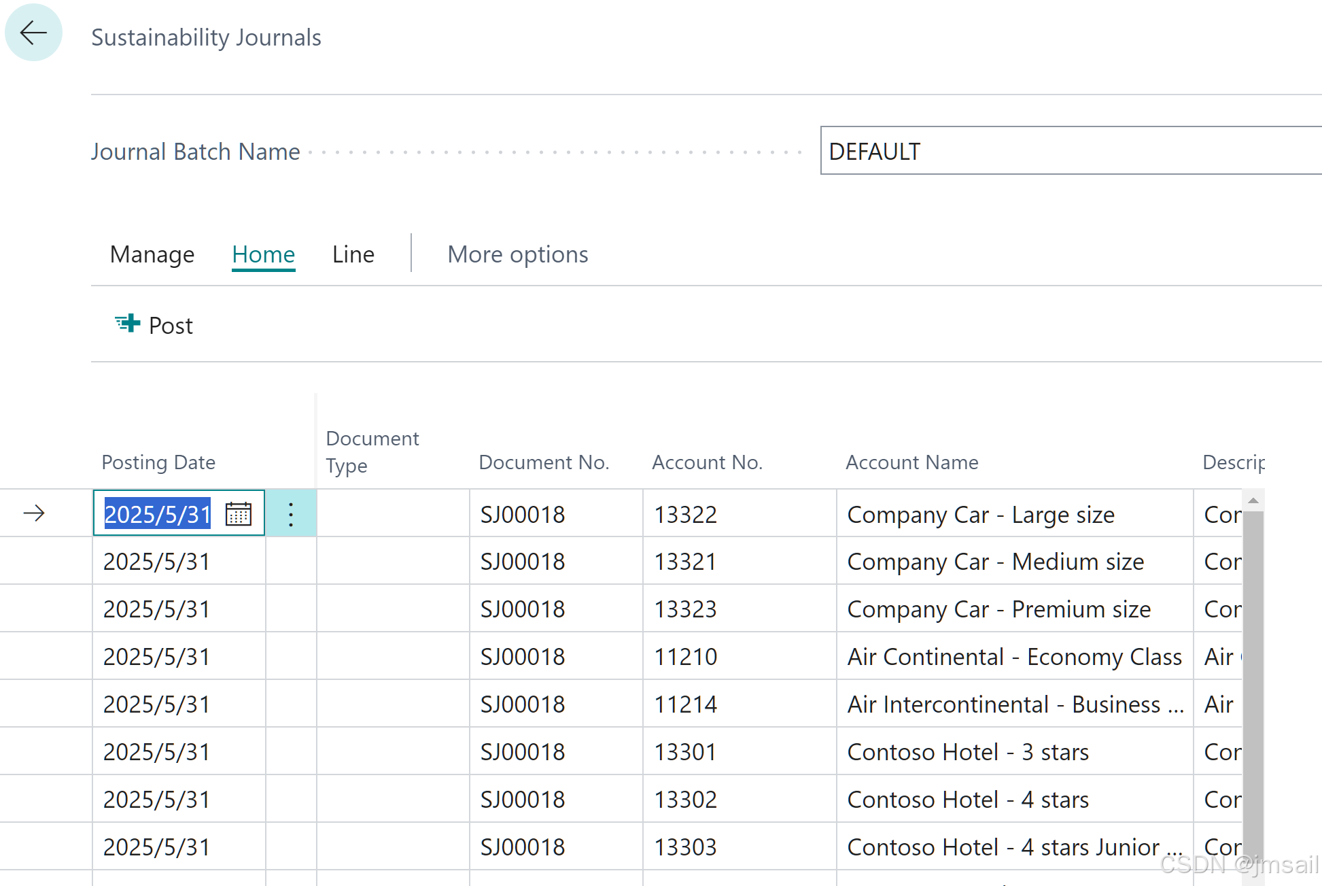The width and height of the screenshot is (1322, 886).
Task: Click document number in Contoso Hotel - 3 stars row
Action: tap(523, 752)
